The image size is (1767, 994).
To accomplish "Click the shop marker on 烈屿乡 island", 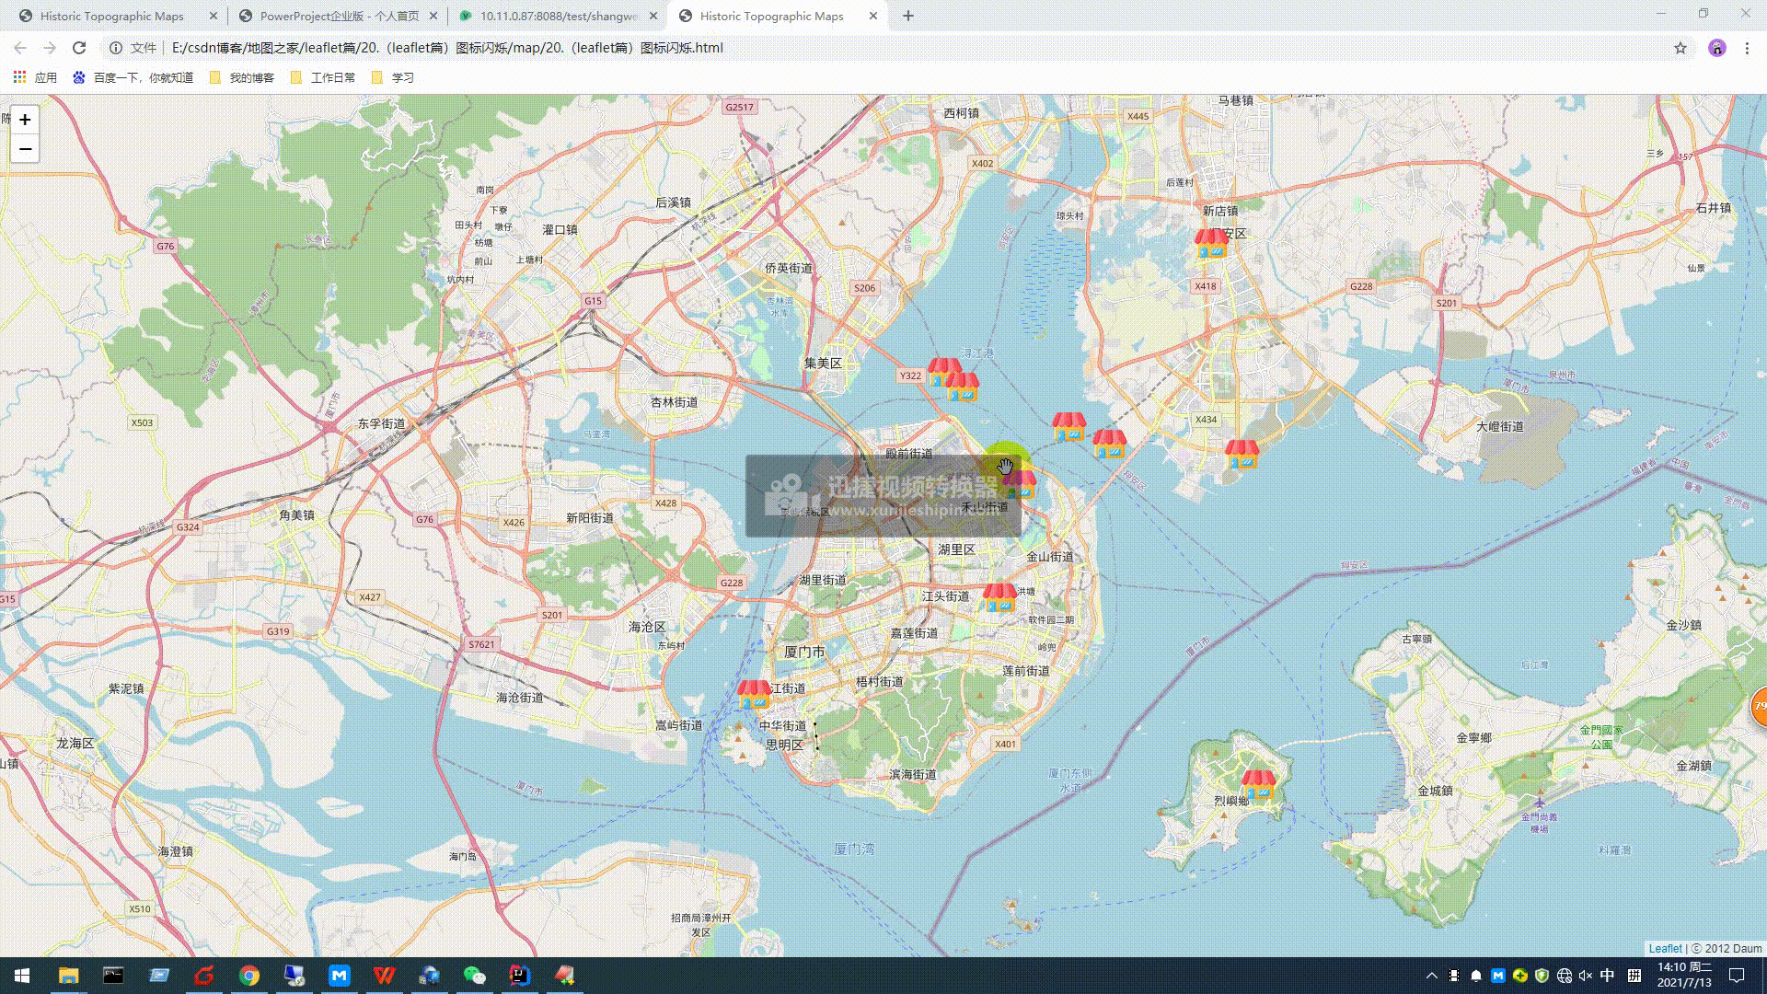I will 1258,784.
